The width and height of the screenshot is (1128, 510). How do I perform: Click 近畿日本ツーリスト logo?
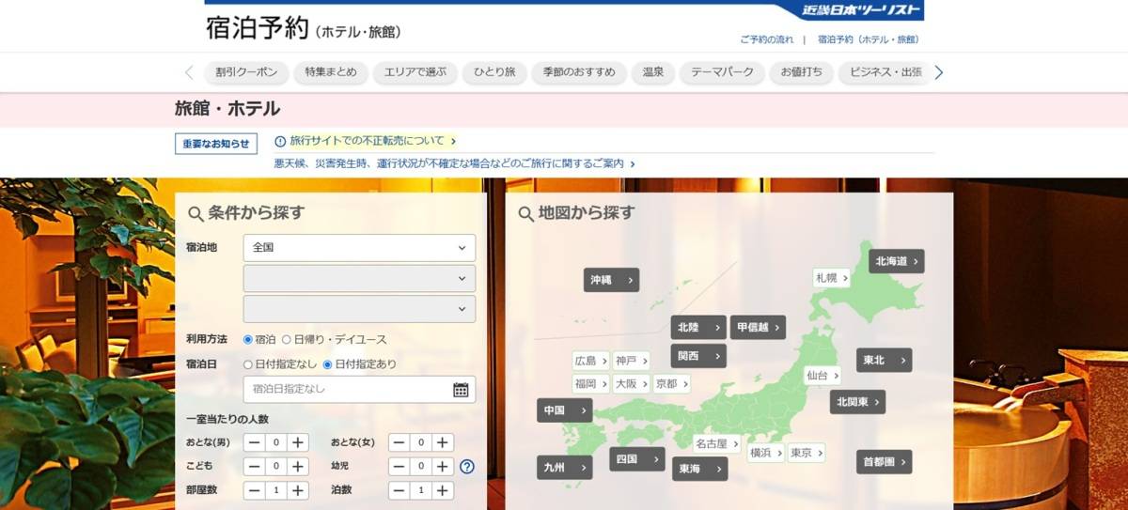click(x=859, y=11)
